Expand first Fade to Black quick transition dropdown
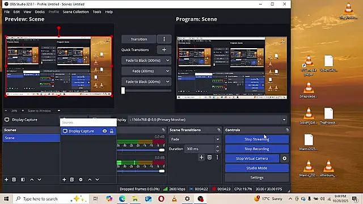 coord(168,61)
